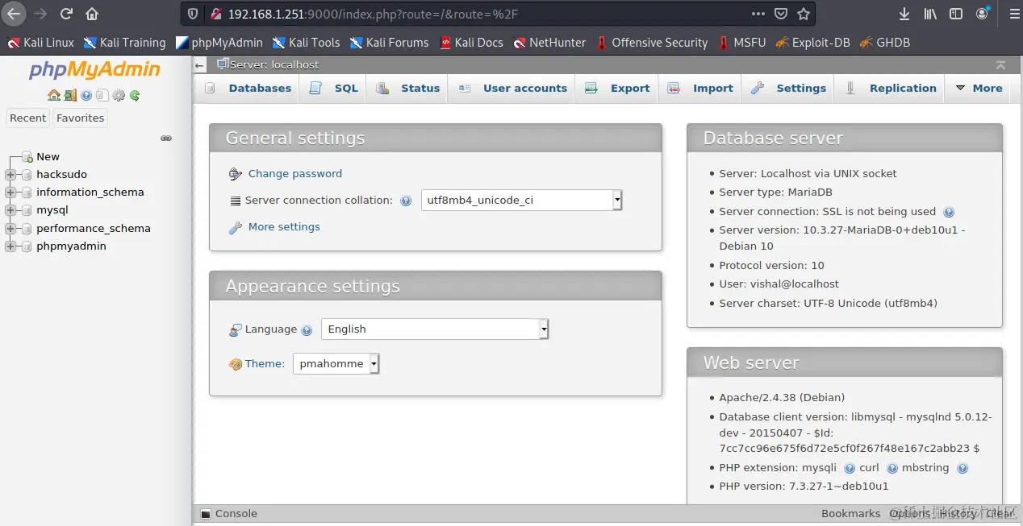
Task: Open the Import tab
Action: 701,89
